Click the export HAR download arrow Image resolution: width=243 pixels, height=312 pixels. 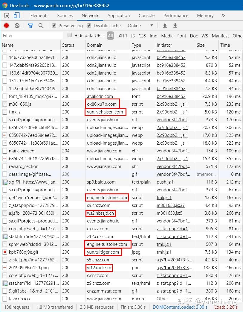coord(175,25)
